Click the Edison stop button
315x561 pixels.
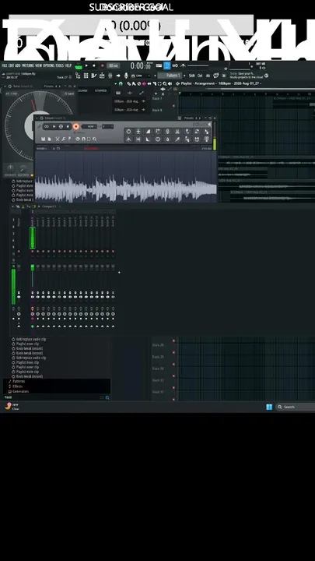click(68, 126)
